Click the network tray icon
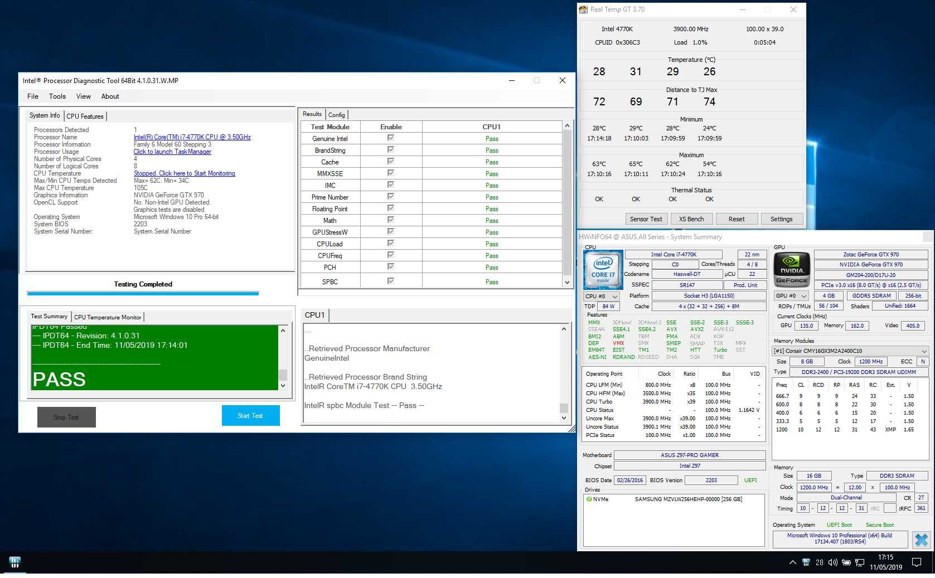The height and width of the screenshot is (578, 935). [860, 562]
